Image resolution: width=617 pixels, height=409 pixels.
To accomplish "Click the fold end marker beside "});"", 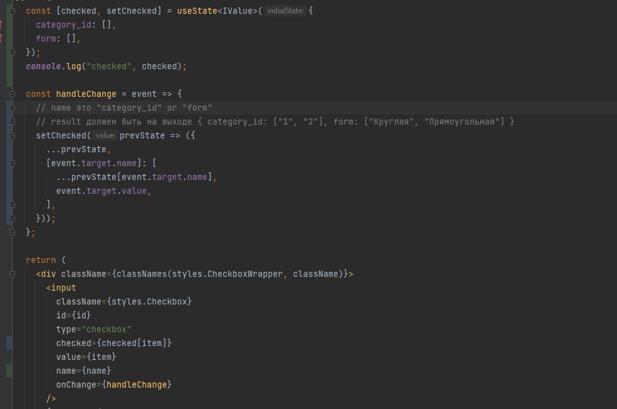I will point(12,52).
